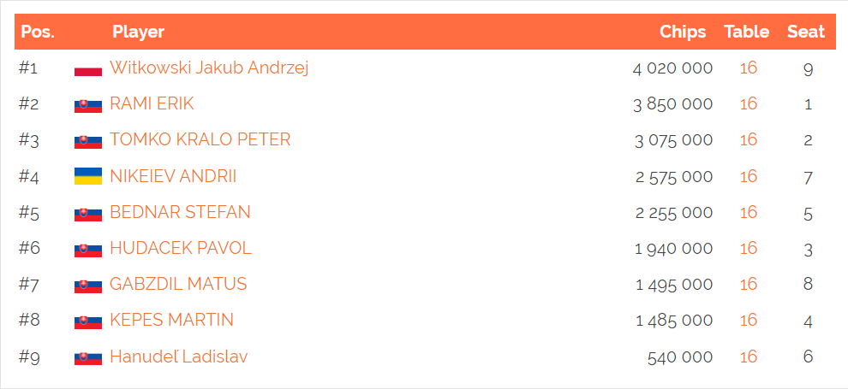
Task: Open KEPES MARTIN player page
Action: pyautogui.click(x=171, y=320)
